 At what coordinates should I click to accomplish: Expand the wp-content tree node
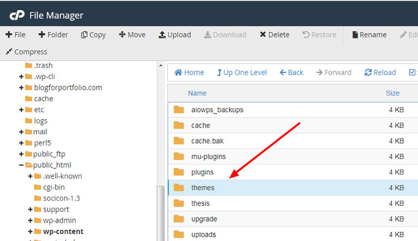[x=30, y=232]
